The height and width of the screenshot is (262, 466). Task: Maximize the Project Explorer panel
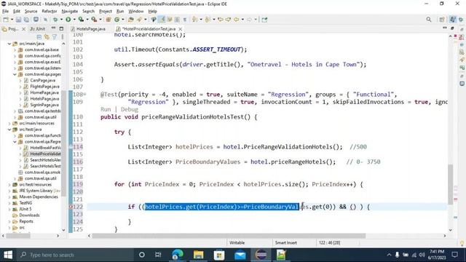pos(61,28)
